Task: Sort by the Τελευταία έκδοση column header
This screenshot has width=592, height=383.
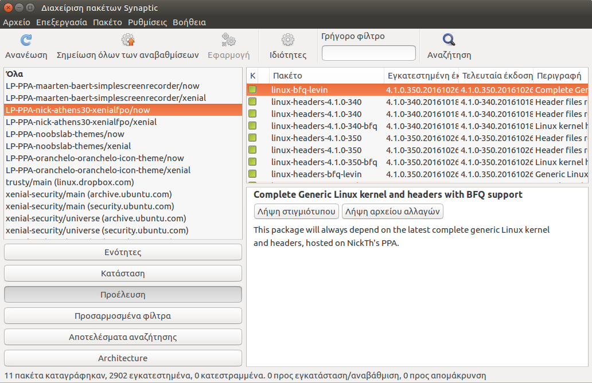Action: click(x=496, y=76)
